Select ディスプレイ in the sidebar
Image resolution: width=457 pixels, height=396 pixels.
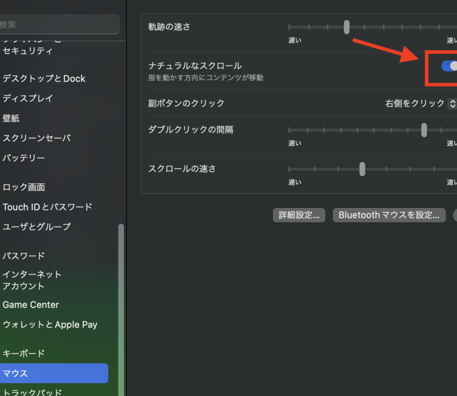pos(28,98)
